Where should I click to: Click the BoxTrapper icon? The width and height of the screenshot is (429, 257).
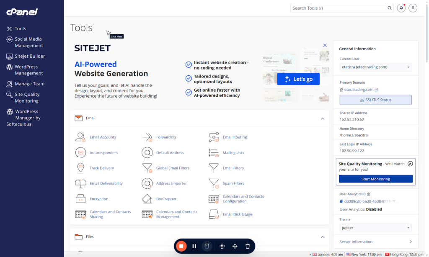[147, 199]
